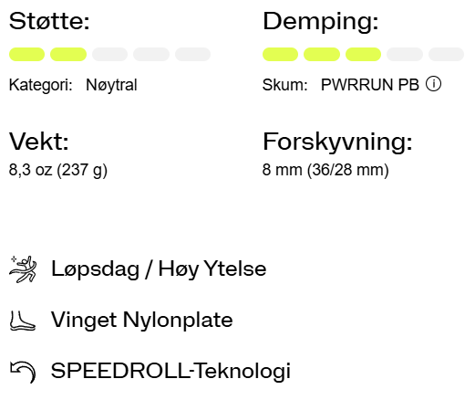475x400 pixels.
Task: Click the Nøytral category value
Action: tap(111, 85)
